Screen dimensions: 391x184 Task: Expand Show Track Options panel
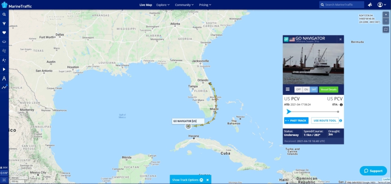[x=187, y=180]
